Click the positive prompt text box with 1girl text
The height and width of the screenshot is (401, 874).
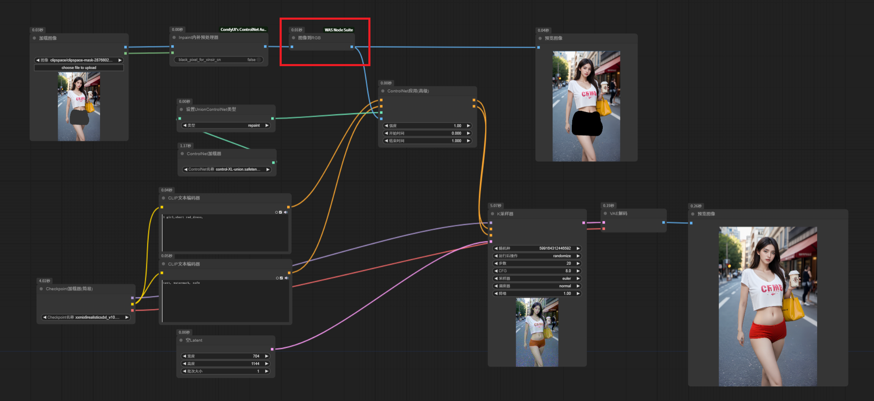coord(225,233)
